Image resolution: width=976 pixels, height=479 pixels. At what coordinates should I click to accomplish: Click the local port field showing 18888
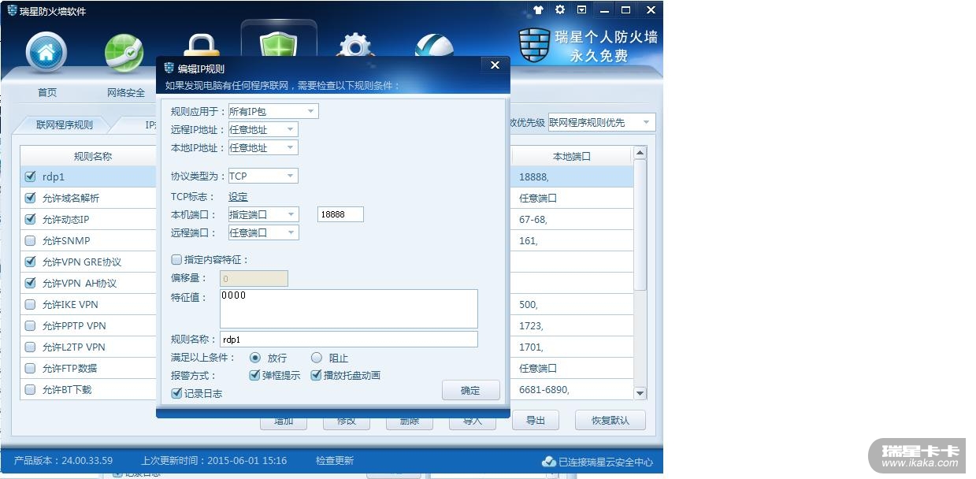(340, 214)
